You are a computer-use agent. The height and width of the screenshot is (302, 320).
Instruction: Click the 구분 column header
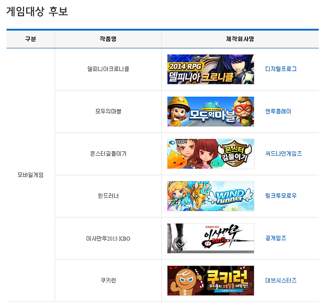coord(31,39)
